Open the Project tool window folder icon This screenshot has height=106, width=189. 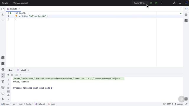3,9
